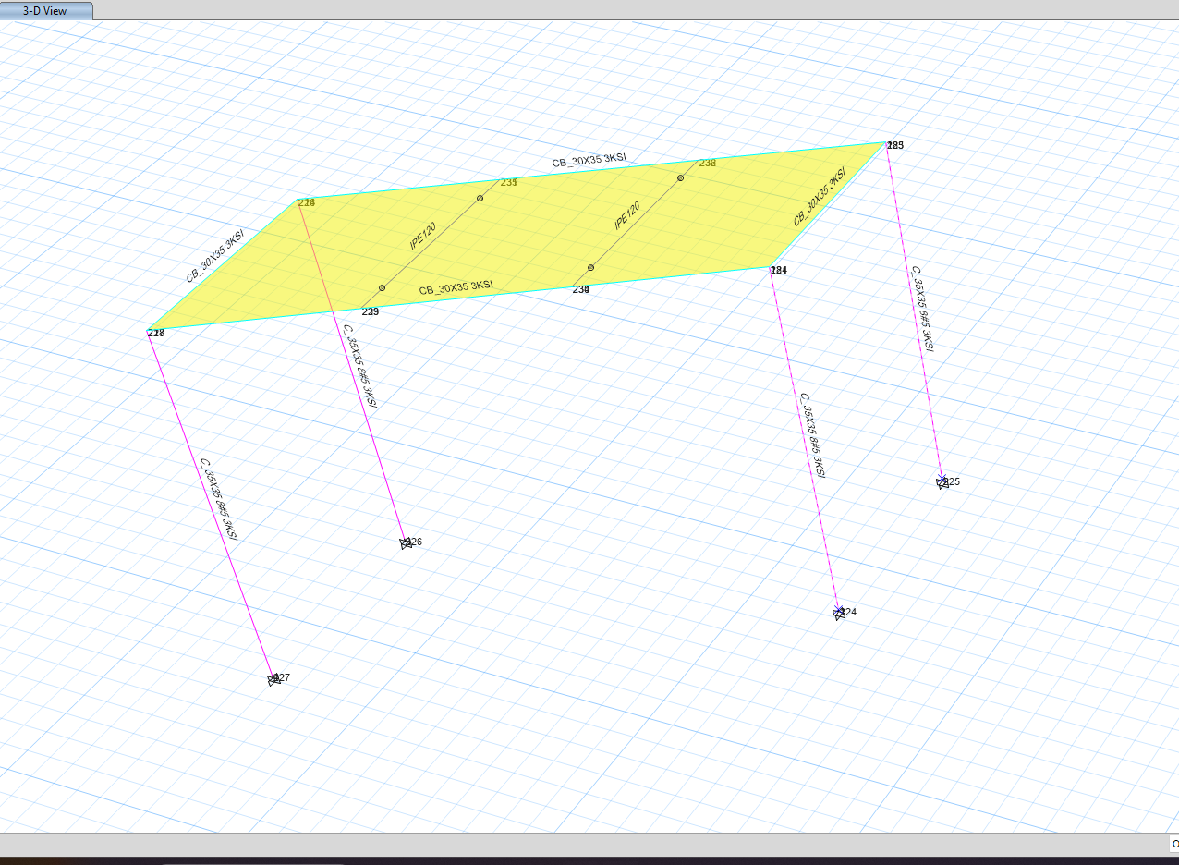Click the joint label 238
Viewport: 1179px width, 865px height.
[x=708, y=163]
